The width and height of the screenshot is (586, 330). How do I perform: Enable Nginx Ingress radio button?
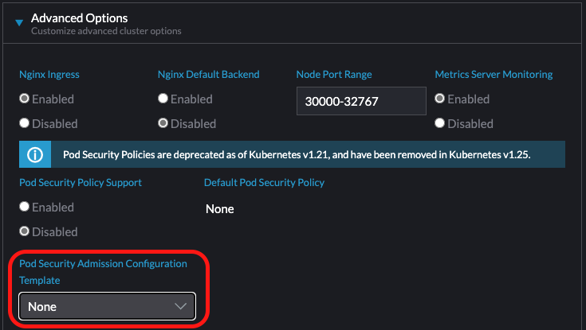25,99
